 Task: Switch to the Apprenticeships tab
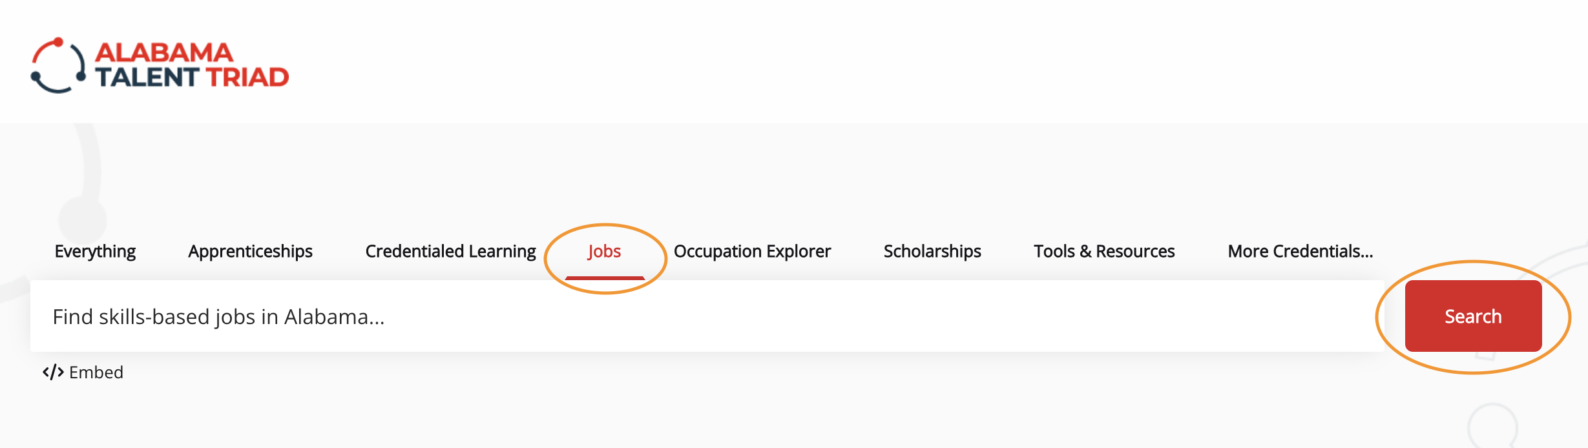(250, 251)
